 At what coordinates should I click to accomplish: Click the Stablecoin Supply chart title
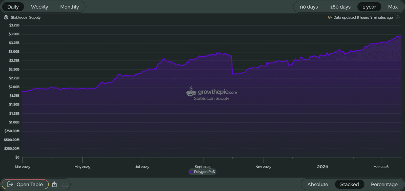click(26, 17)
